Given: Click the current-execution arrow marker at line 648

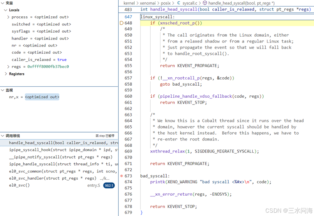Looking at the screenshot, I should point(122,23).
